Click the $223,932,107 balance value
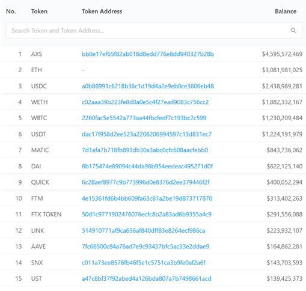This screenshot has width=306, height=291. pyautogui.click(x=284, y=231)
